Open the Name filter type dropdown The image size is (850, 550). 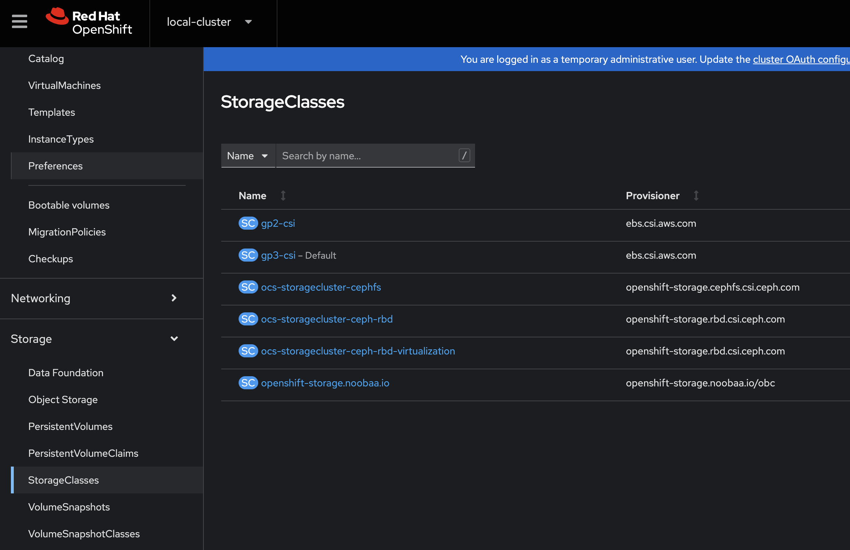point(248,156)
